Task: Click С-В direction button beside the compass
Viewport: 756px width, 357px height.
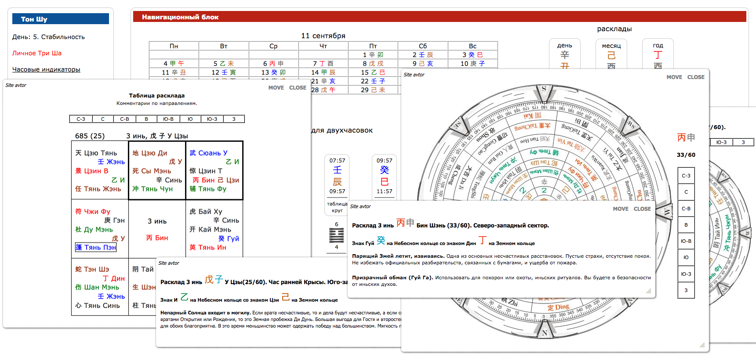Action: pyautogui.click(x=686, y=209)
